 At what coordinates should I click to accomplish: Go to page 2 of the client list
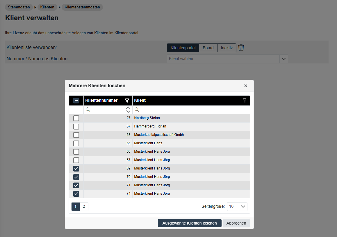pyautogui.click(x=84, y=207)
